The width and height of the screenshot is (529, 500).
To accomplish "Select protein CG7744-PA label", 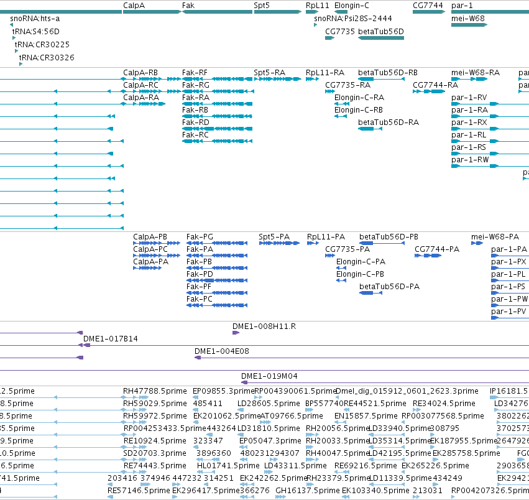I will 437,249.
